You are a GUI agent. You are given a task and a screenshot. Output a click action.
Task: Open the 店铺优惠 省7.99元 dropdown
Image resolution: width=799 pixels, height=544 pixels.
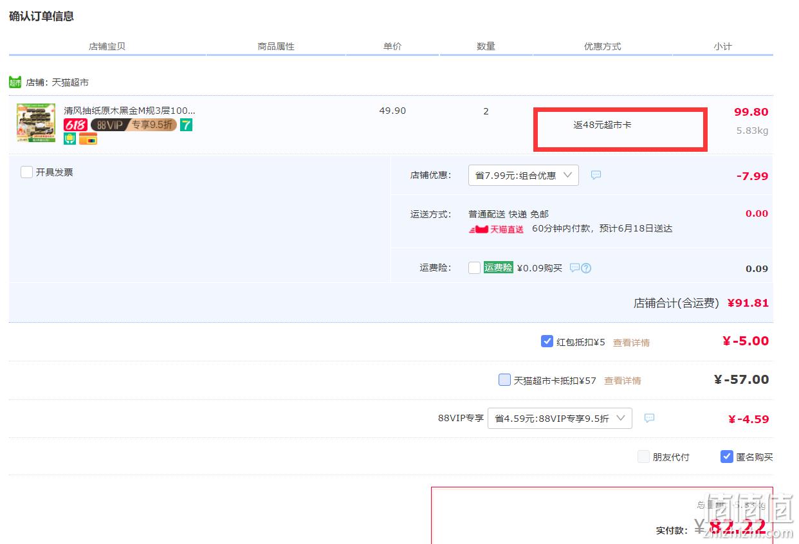523,176
